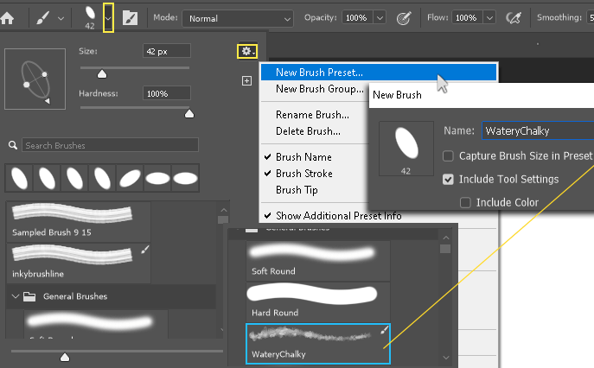Click the brush tool icon on WateryChalky preset
The height and width of the screenshot is (368, 594).
click(384, 330)
